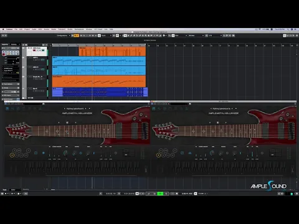Open the Project menu
Image resolution: width=299 pixels, height=224 pixels.
(x=27, y=29)
